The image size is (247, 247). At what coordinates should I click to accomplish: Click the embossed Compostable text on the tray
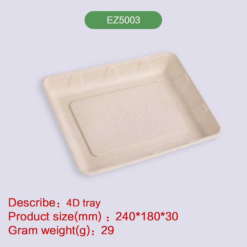click(x=122, y=103)
